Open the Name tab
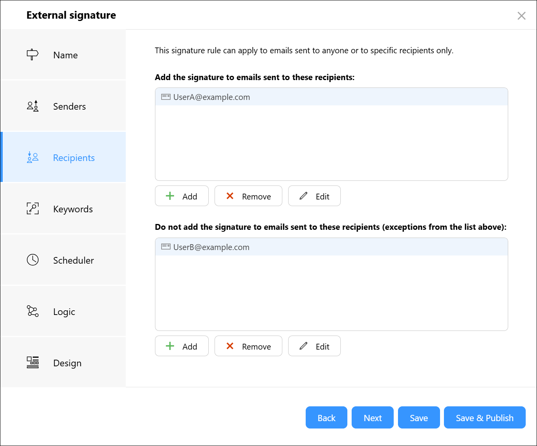This screenshot has height=446, width=537. tap(63, 55)
